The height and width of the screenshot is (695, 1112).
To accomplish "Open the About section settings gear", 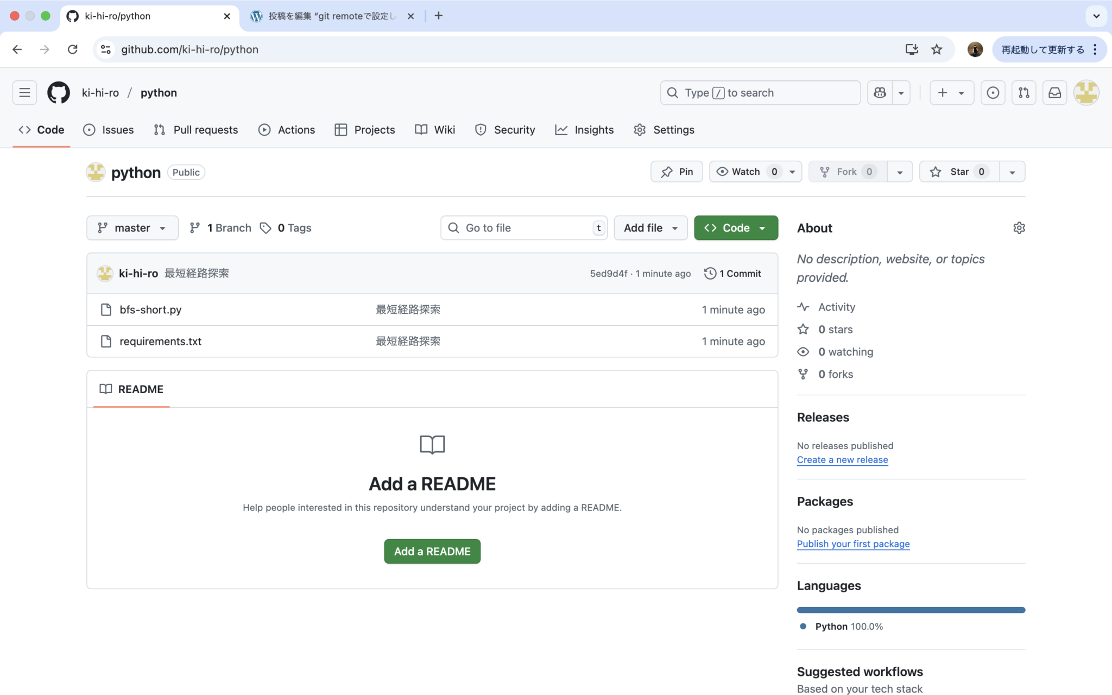I will click(1019, 228).
